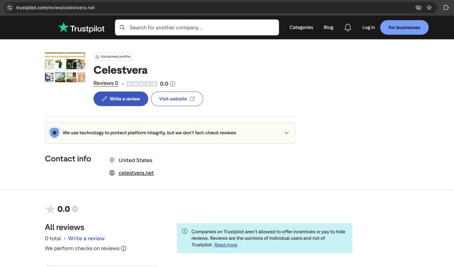
Task: Click the site settings icon in address bar
Action: (x=10, y=8)
